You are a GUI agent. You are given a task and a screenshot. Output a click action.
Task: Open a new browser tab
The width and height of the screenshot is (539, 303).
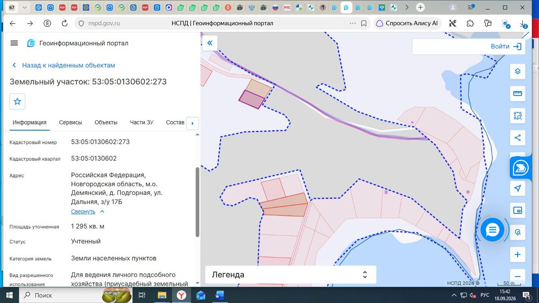[420, 8]
